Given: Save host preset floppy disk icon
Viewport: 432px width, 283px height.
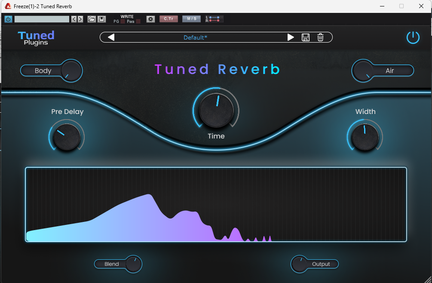Looking at the screenshot, I should (102, 19).
